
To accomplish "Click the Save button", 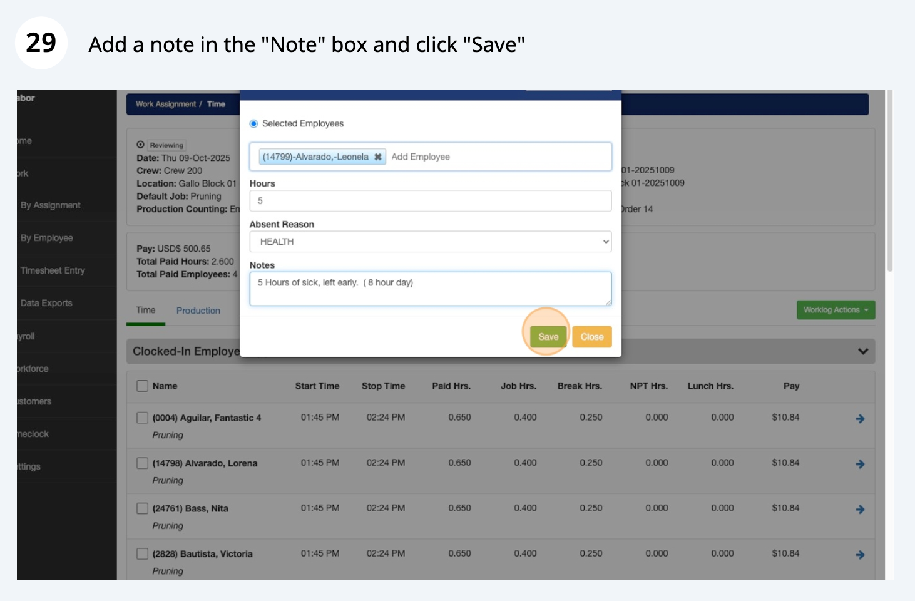I will coord(548,337).
